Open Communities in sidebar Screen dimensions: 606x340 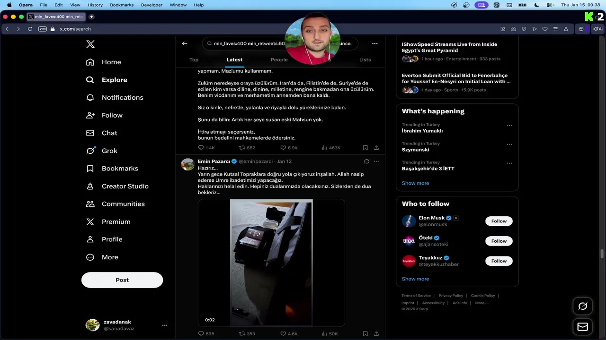click(116, 204)
